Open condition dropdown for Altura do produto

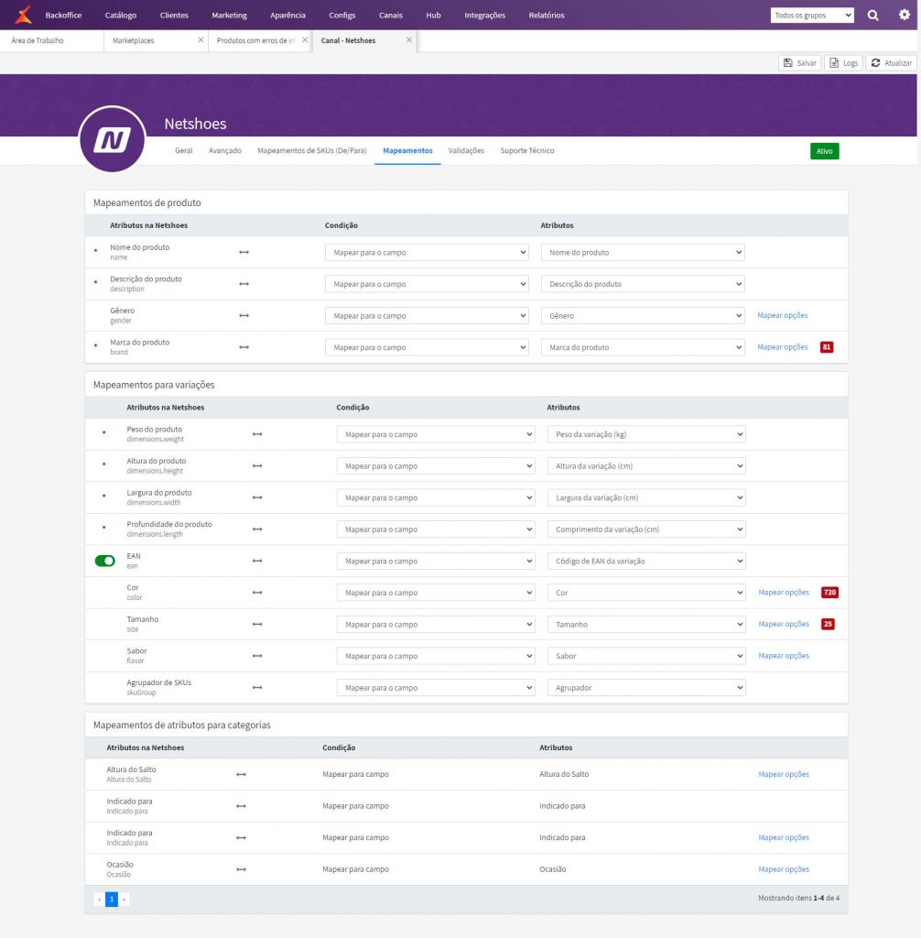(436, 466)
